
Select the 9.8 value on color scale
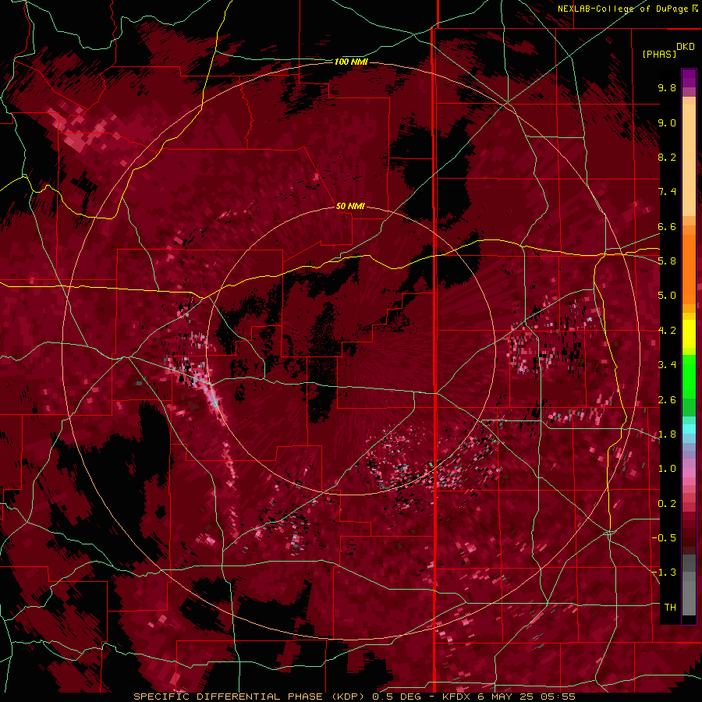pos(667,87)
